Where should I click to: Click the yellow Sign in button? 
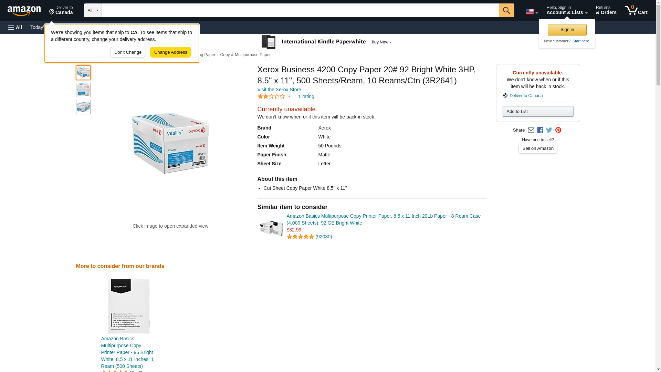tap(567, 30)
